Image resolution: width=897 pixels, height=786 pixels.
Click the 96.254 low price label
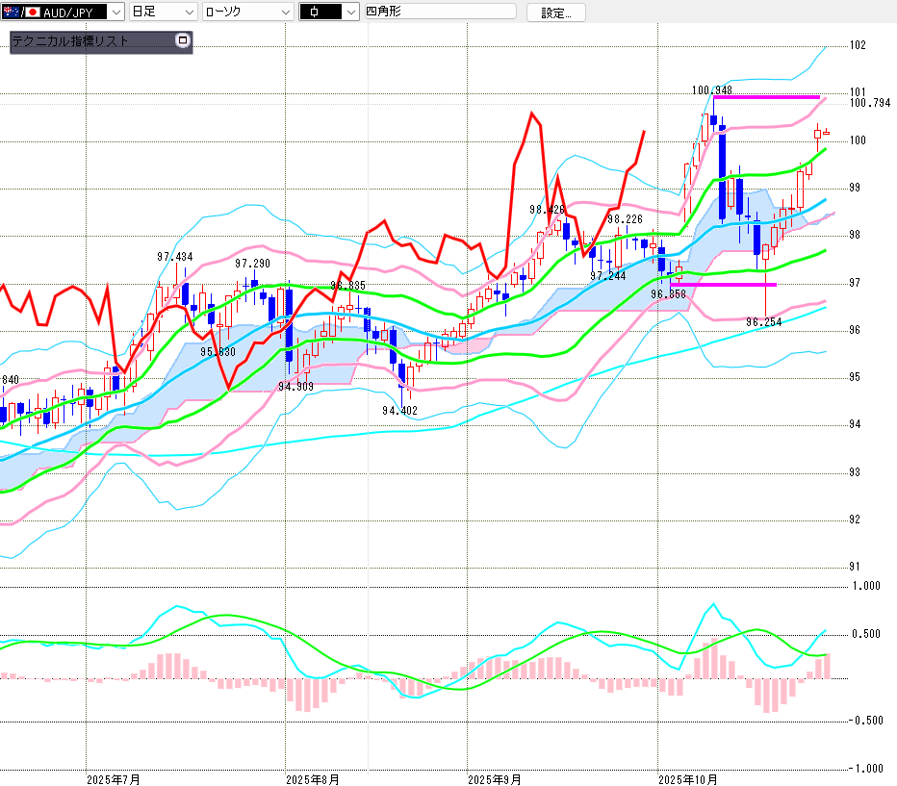[x=764, y=322]
